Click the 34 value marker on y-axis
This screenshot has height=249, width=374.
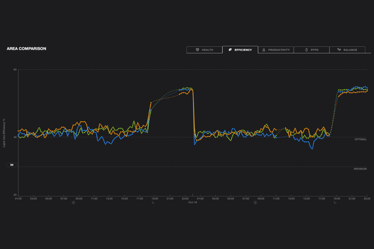(12, 165)
